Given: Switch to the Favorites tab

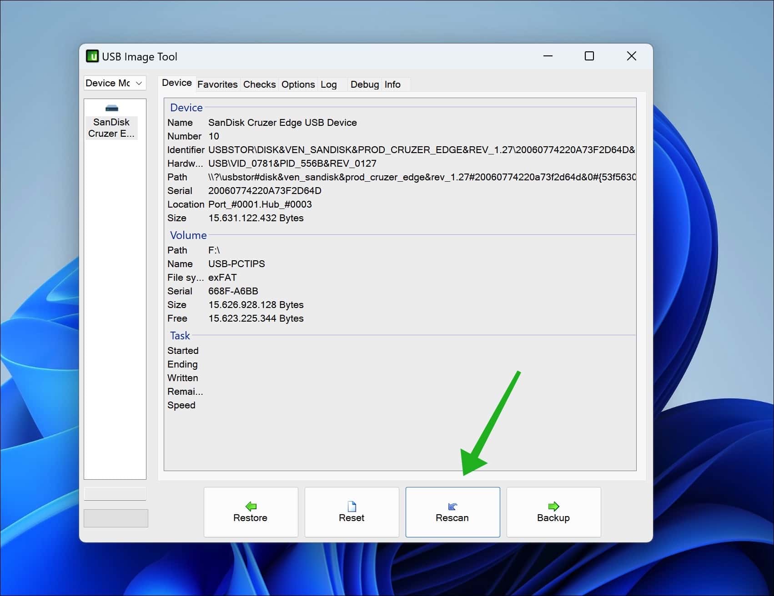Looking at the screenshot, I should (x=217, y=84).
